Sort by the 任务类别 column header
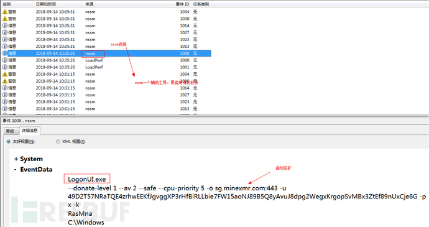This screenshot has height=227, width=429. pyautogui.click(x=201, y=4)
